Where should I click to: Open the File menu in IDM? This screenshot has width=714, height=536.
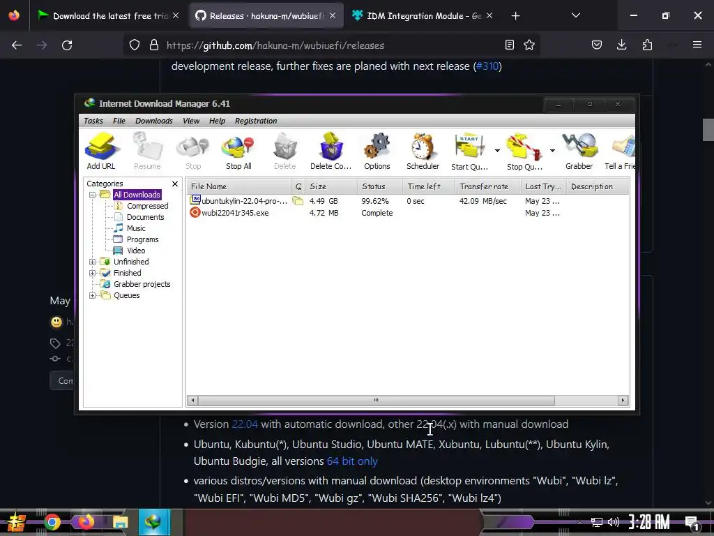119,121
